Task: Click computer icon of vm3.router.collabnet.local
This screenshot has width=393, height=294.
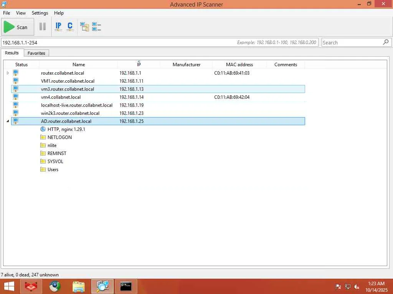Action: pos(16,89)
